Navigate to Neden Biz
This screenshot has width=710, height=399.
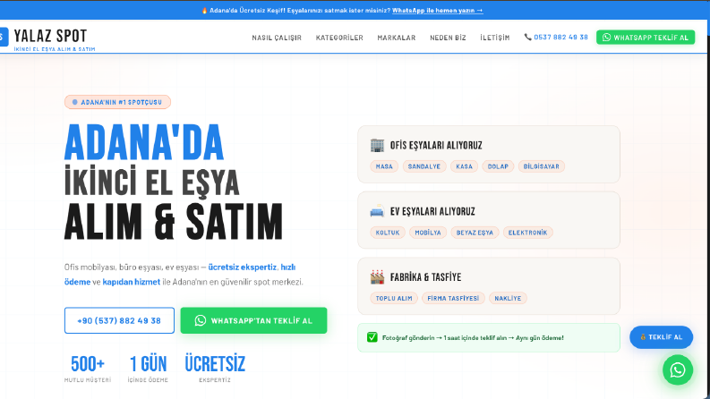(x=448, y=38)
